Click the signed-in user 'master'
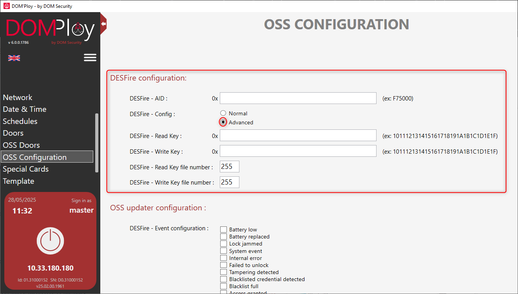This screenshot has width=518, height=294. coord(82,210)
